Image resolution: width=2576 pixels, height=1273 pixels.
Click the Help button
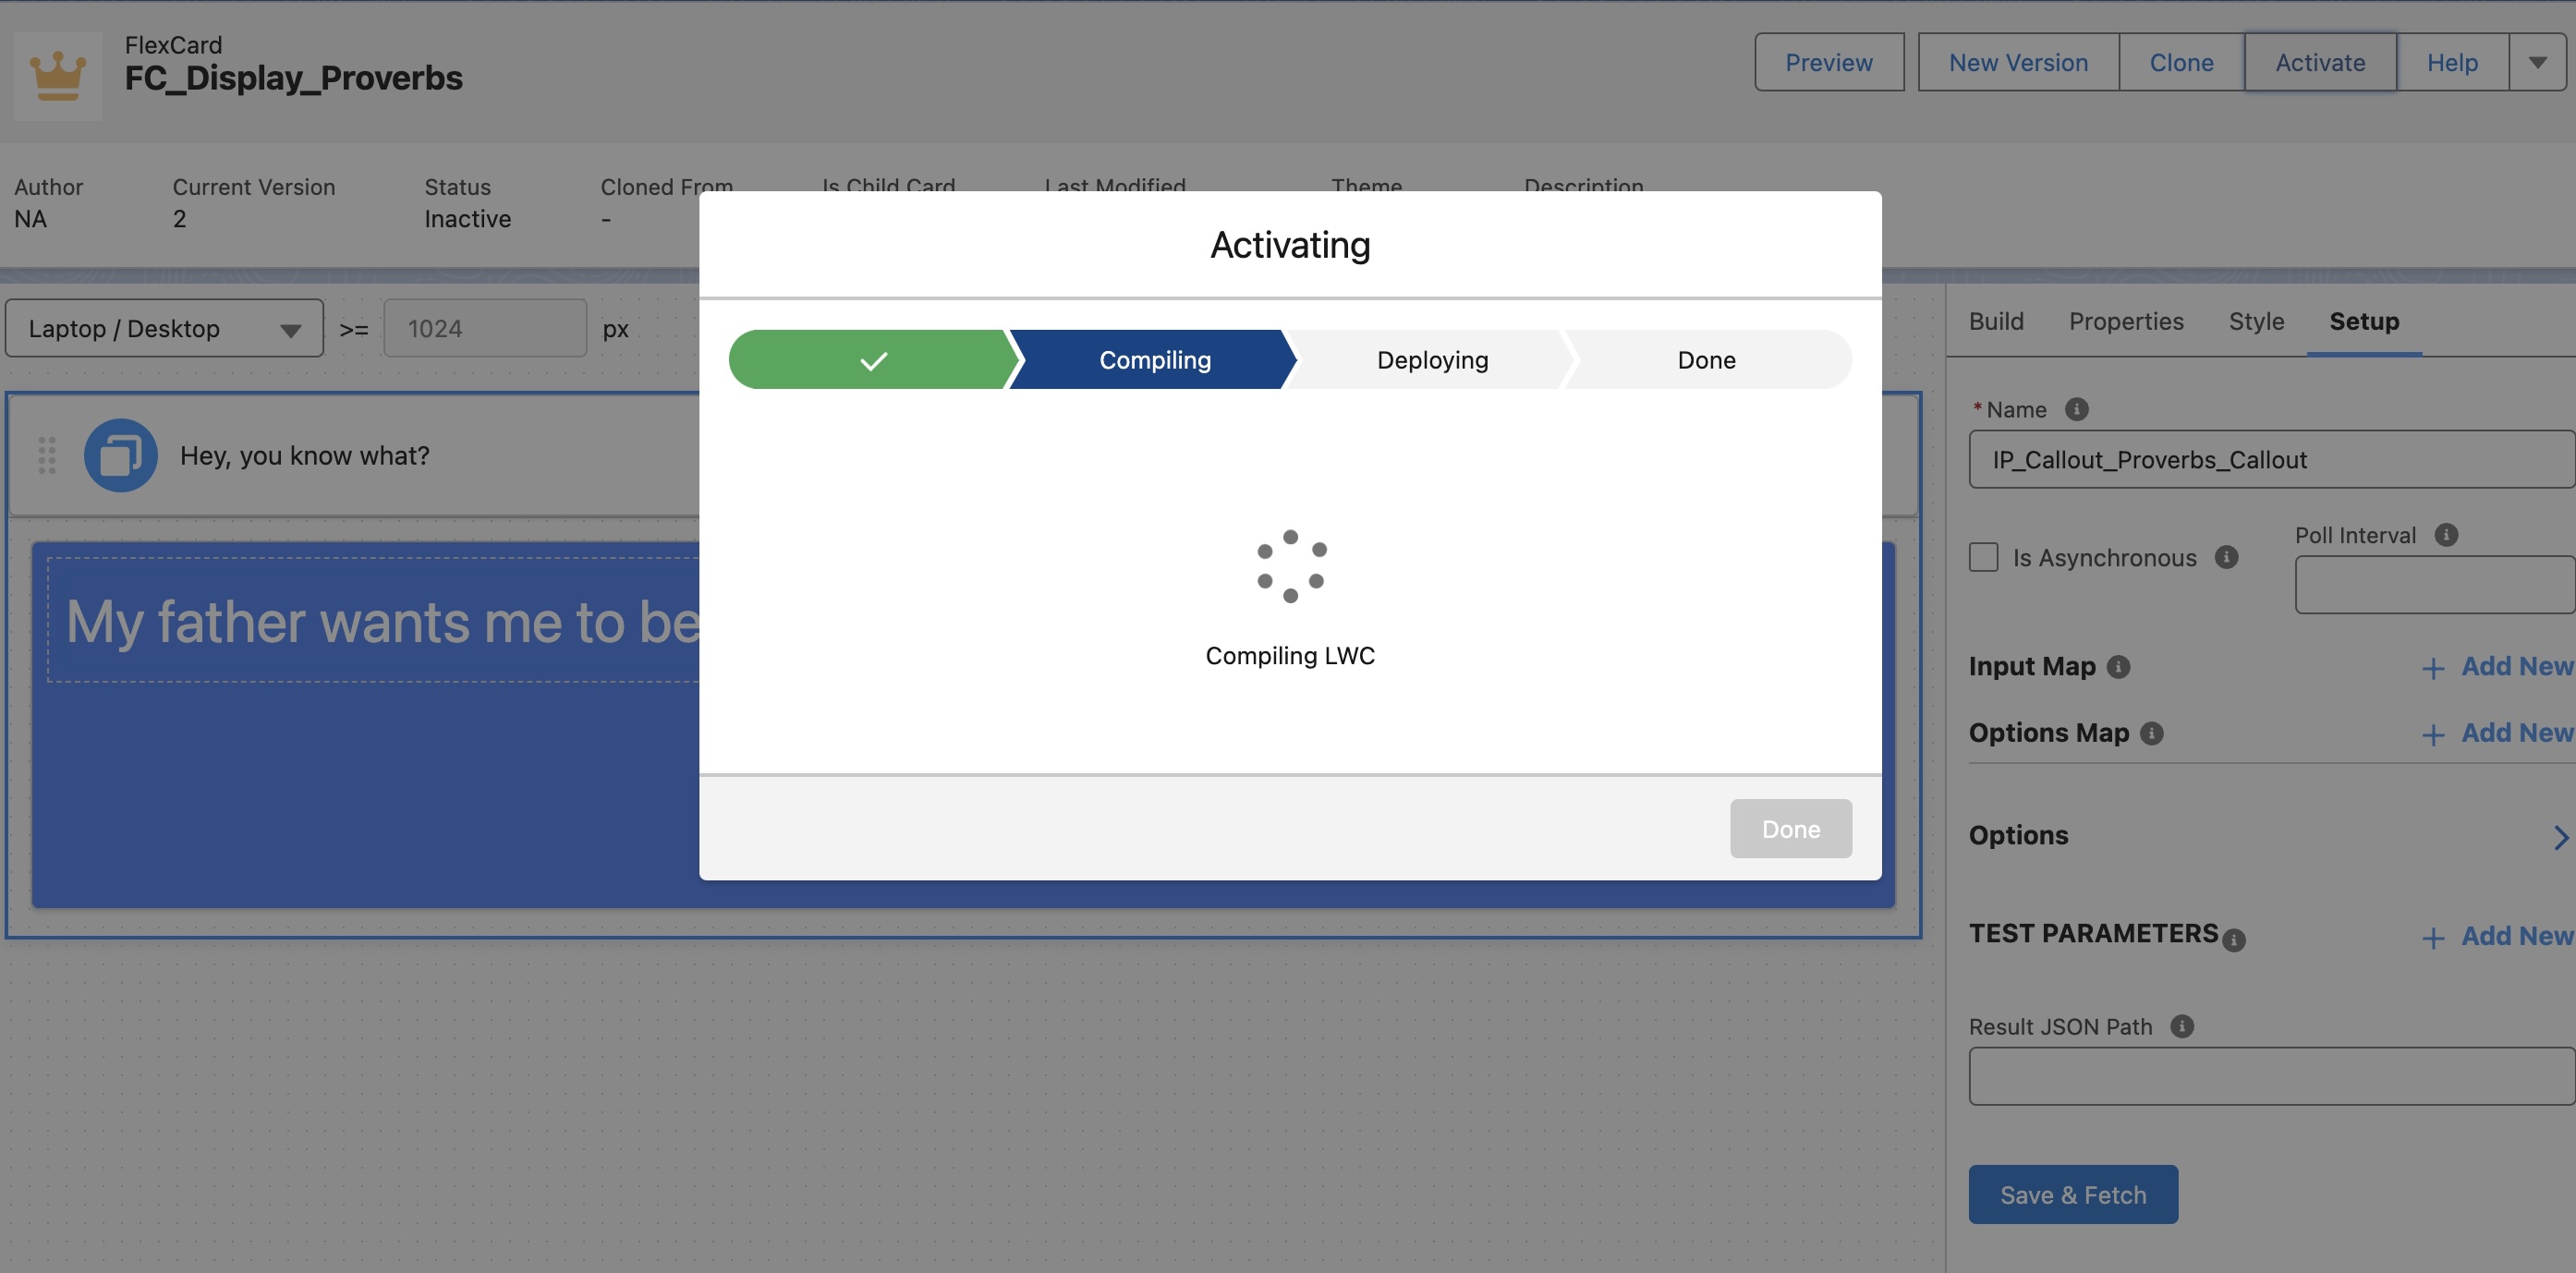[x=2452, y=62]
